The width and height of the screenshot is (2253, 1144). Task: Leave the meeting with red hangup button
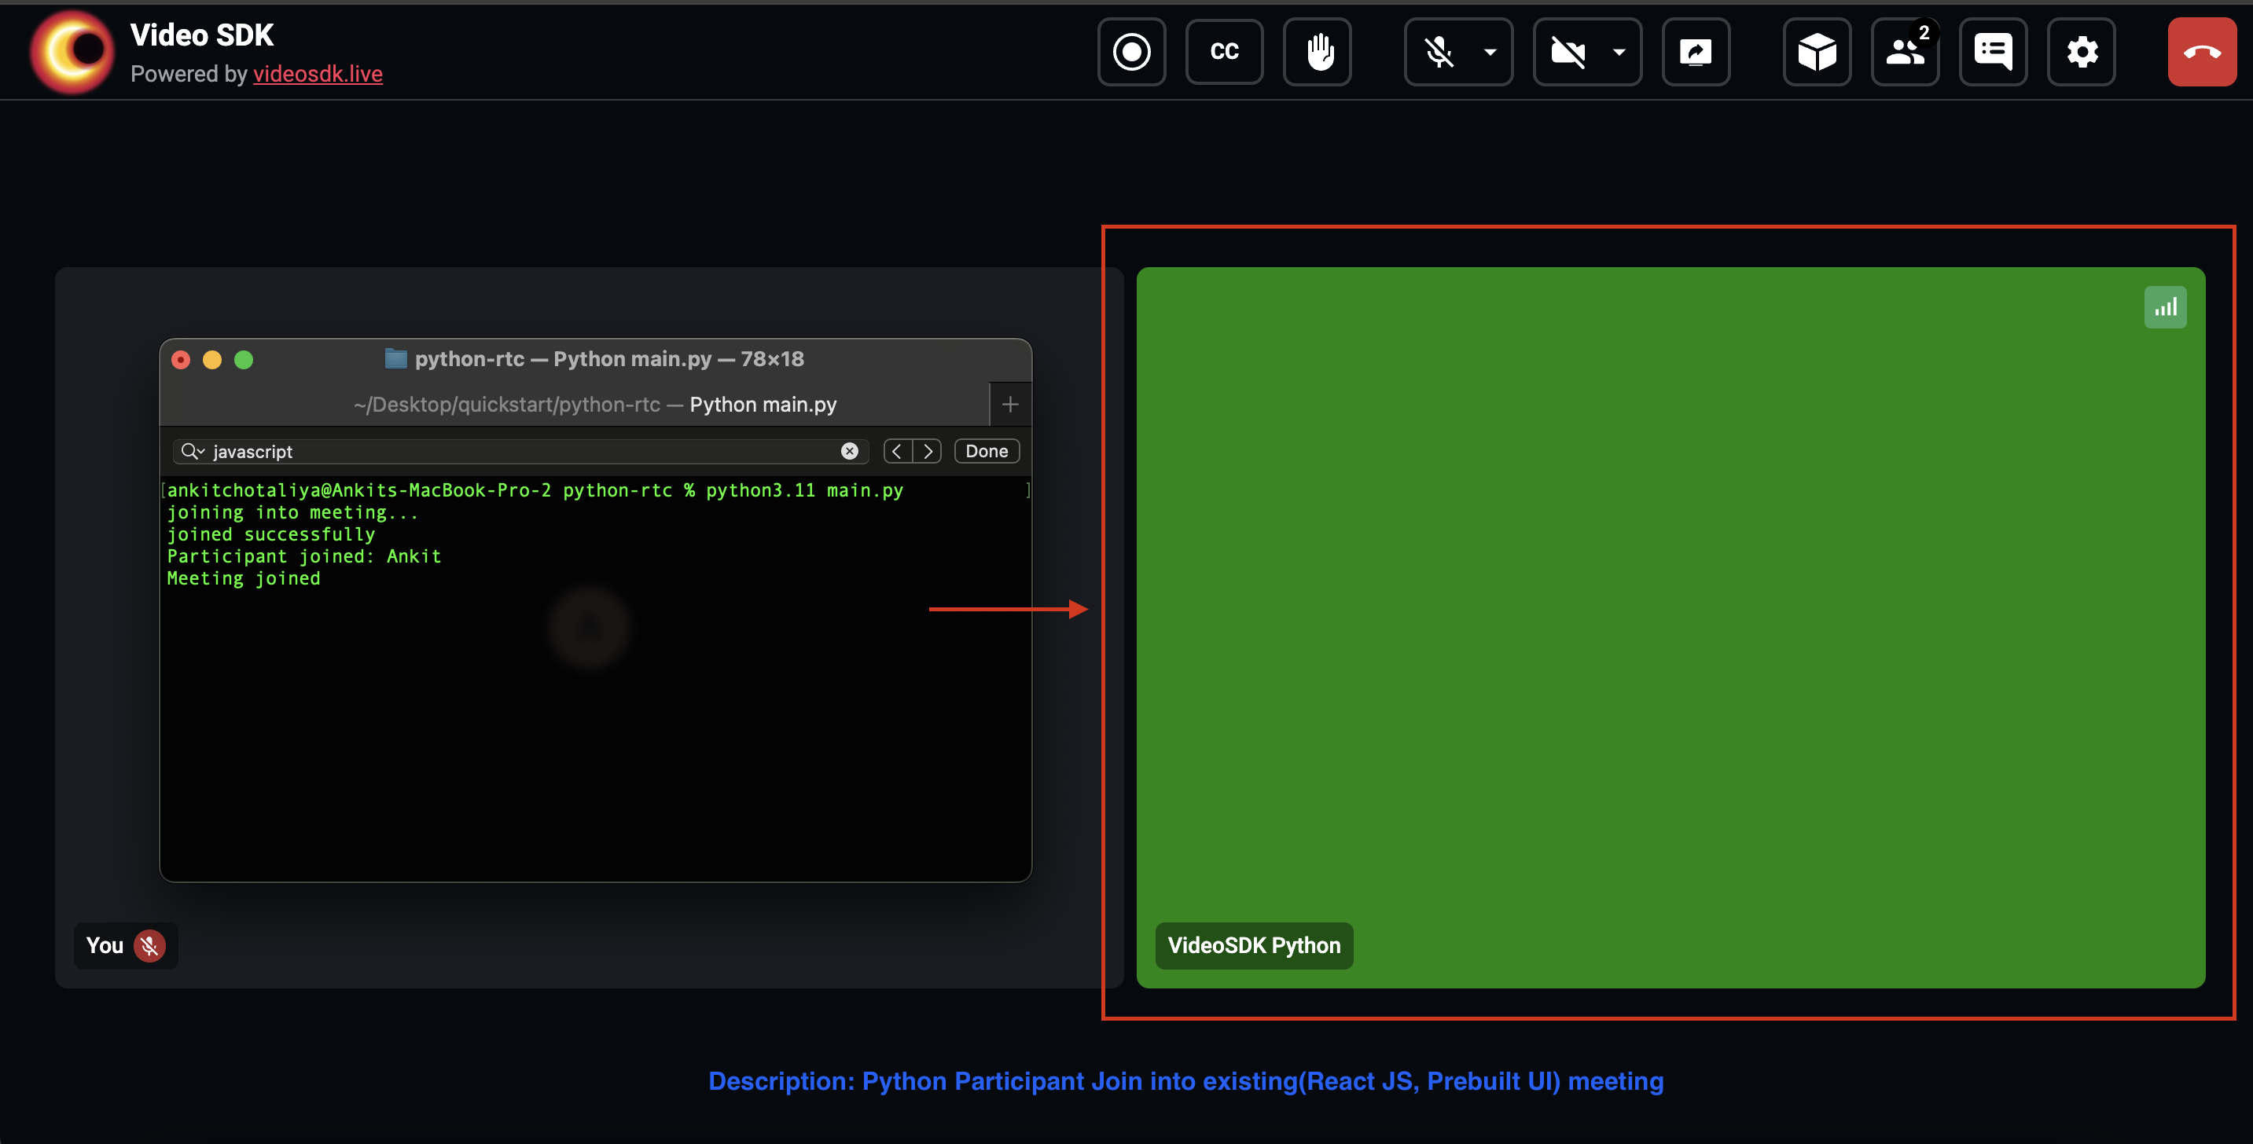pyautogui.click(x=2201, y=52)
